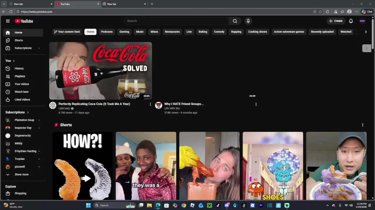Click the YouTube logo
This screenshot has width=375, height=210.
tap(24, 21)
